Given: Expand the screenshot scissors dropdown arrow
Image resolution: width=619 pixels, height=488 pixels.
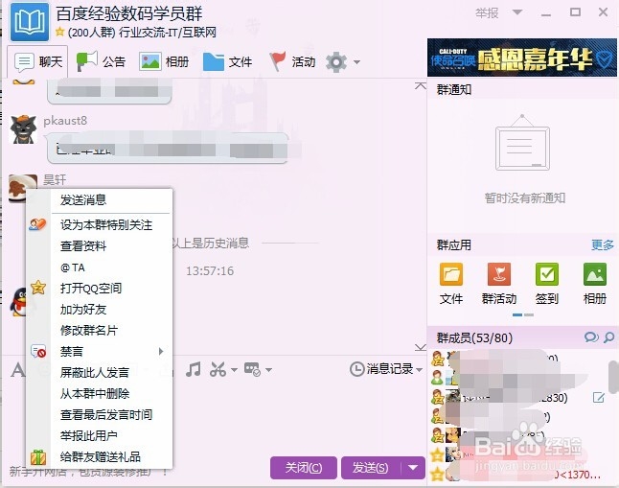Looking at the screenshot, I should tap(234, 370).
